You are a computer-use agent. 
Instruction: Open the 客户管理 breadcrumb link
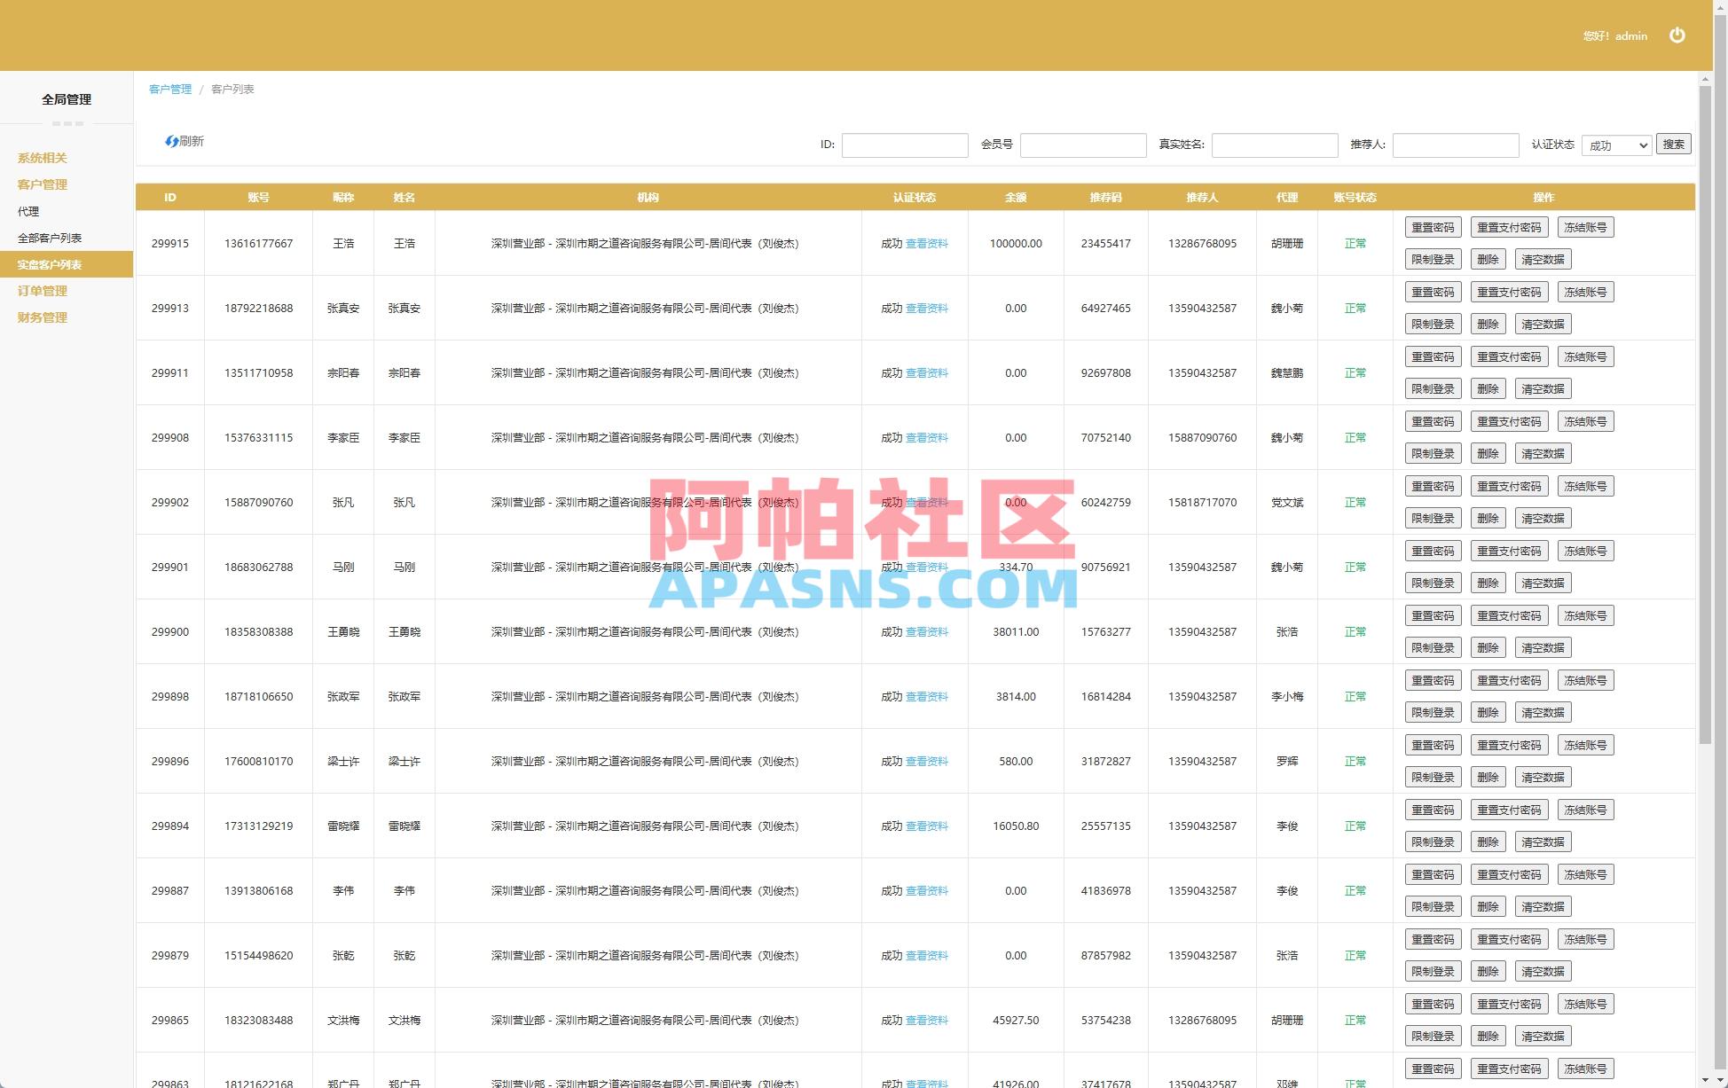pos(169,89)
